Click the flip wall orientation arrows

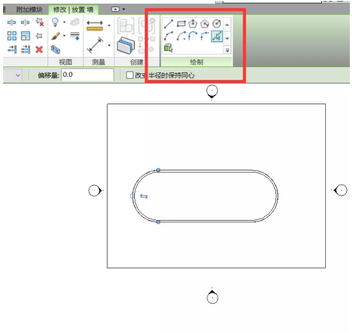(144, 196)
